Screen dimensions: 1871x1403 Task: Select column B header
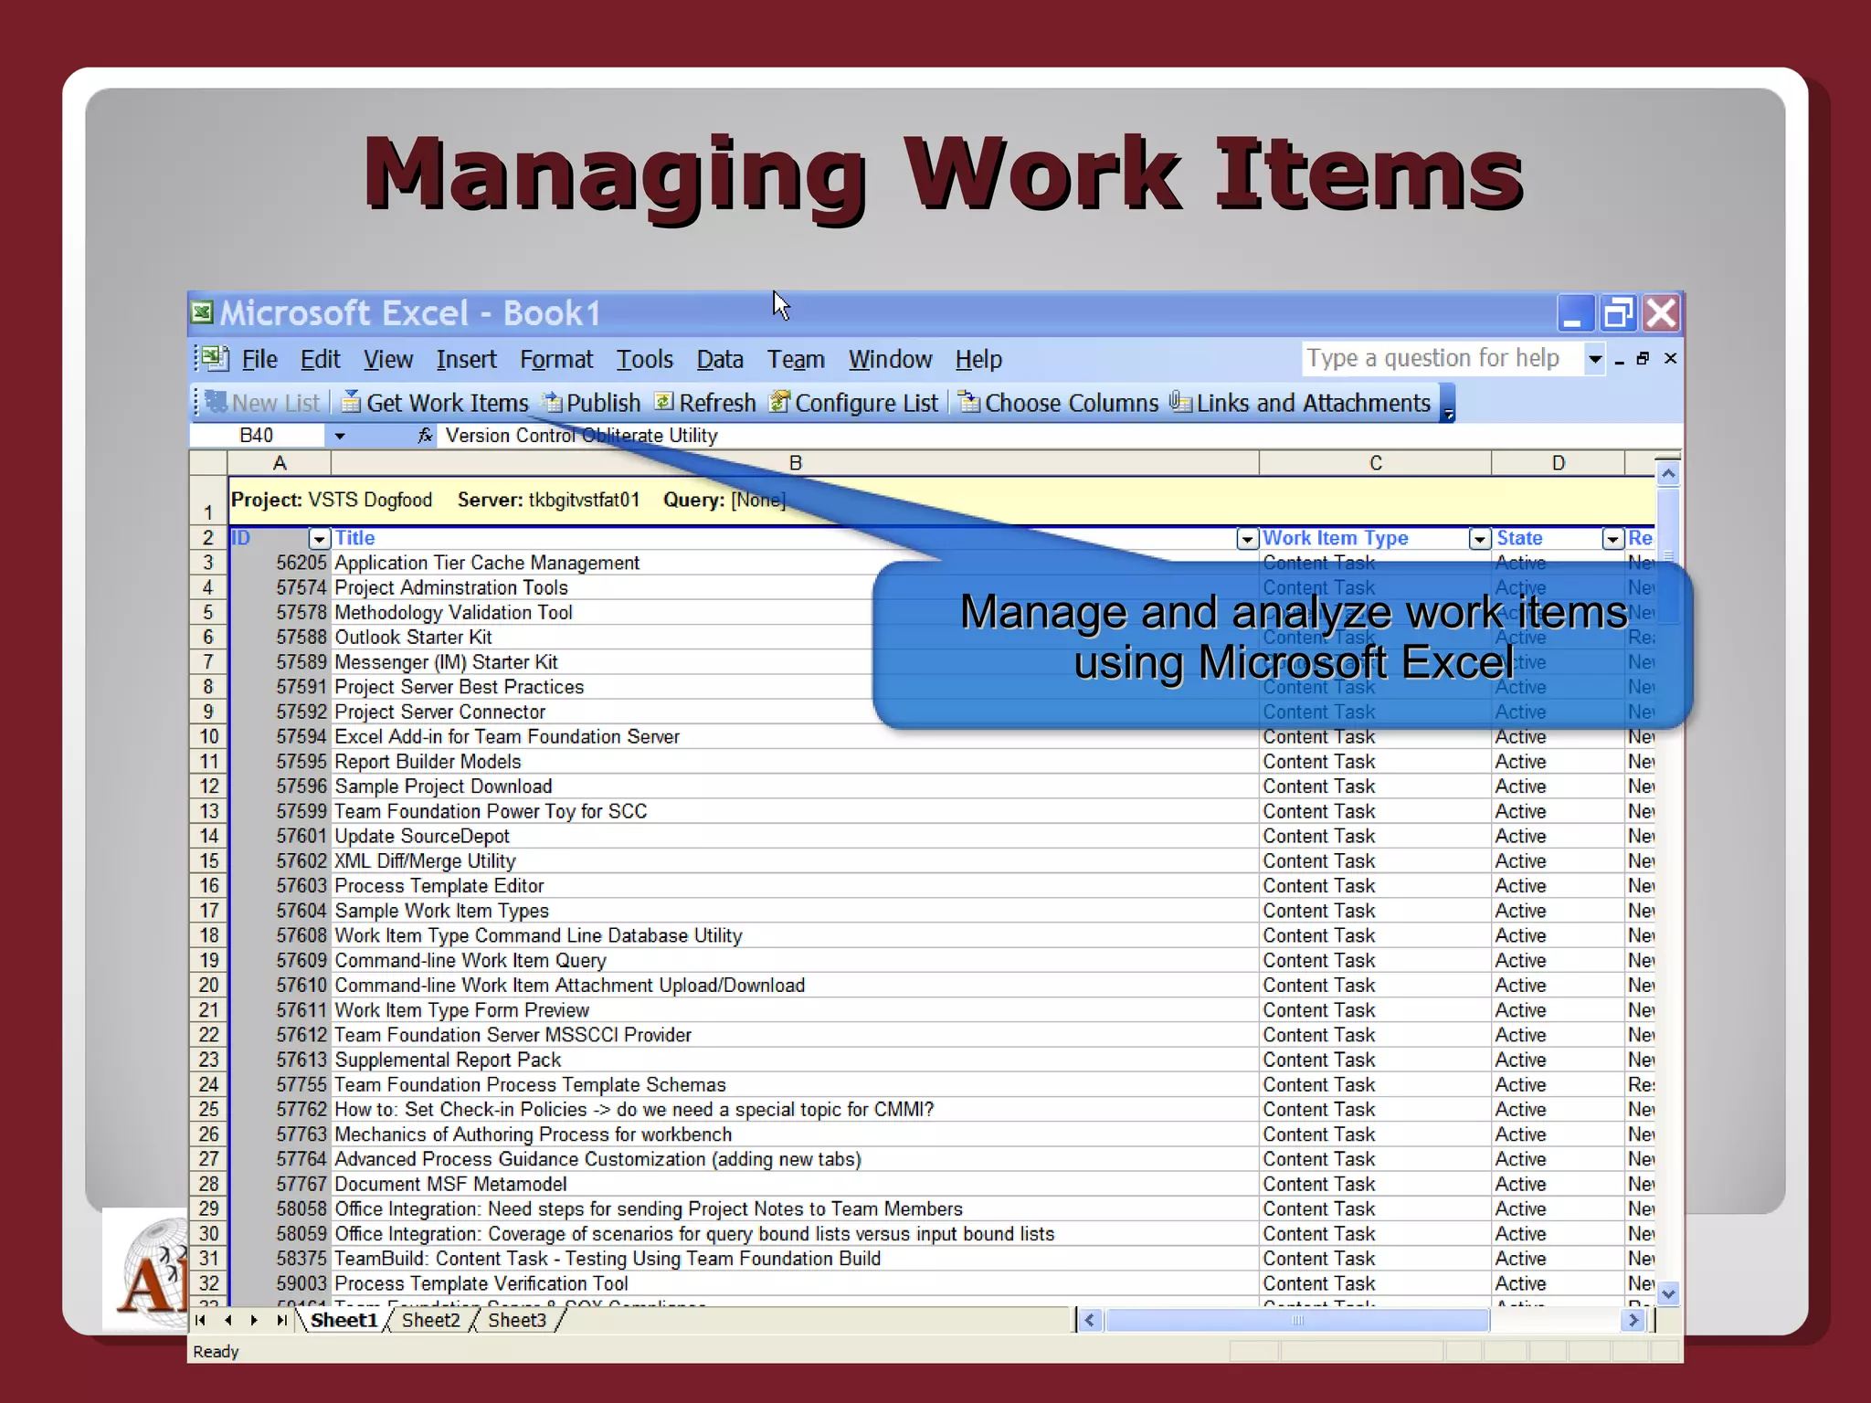[x=795, y=463]
